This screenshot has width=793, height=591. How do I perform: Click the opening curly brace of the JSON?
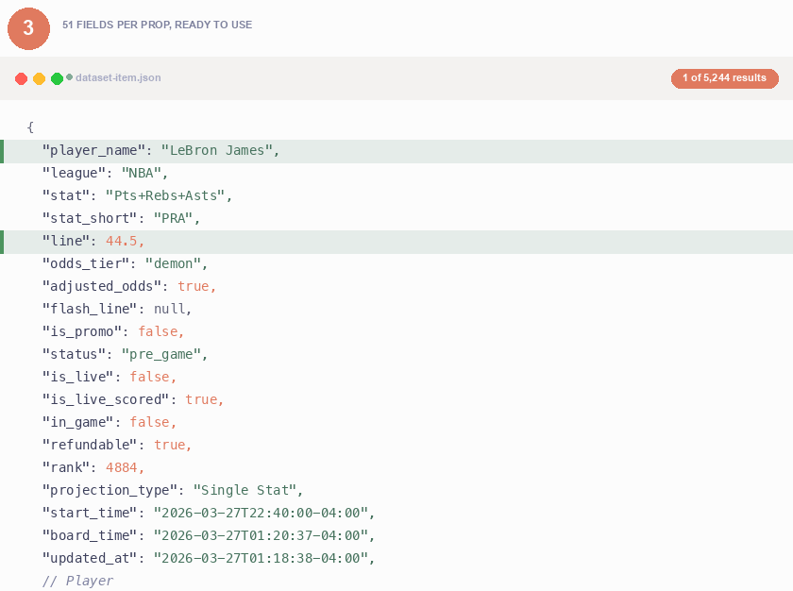pos(29,127)
